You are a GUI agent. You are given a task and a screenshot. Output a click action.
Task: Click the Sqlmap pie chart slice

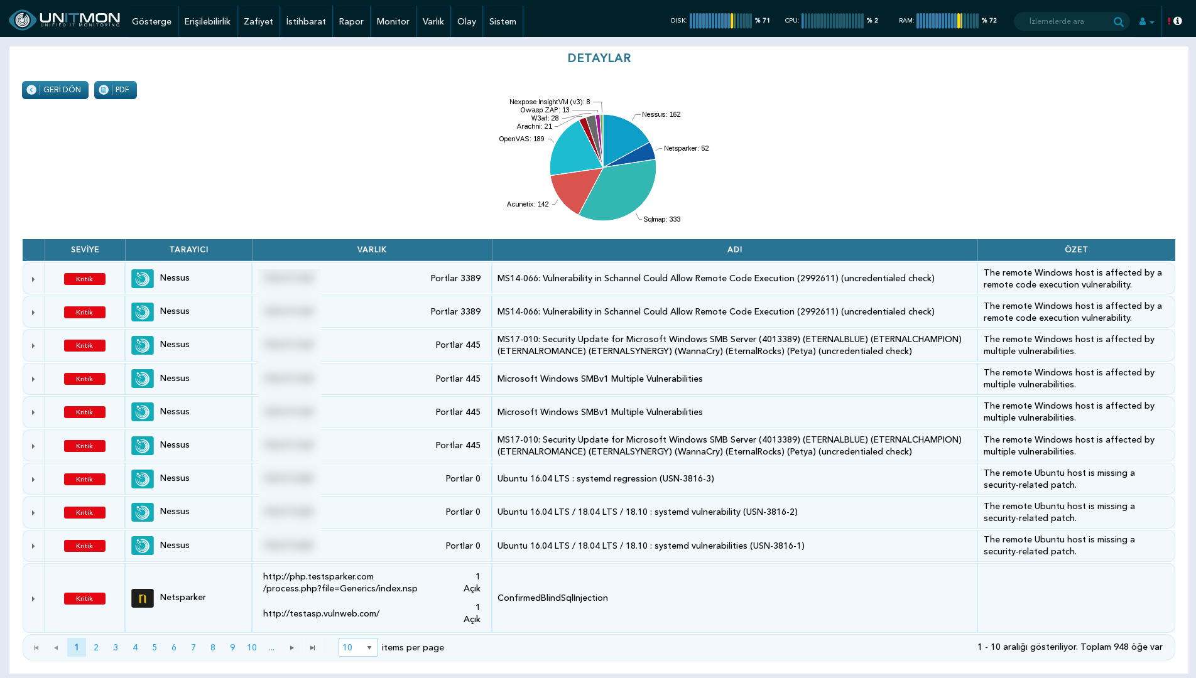click(622, 191)
